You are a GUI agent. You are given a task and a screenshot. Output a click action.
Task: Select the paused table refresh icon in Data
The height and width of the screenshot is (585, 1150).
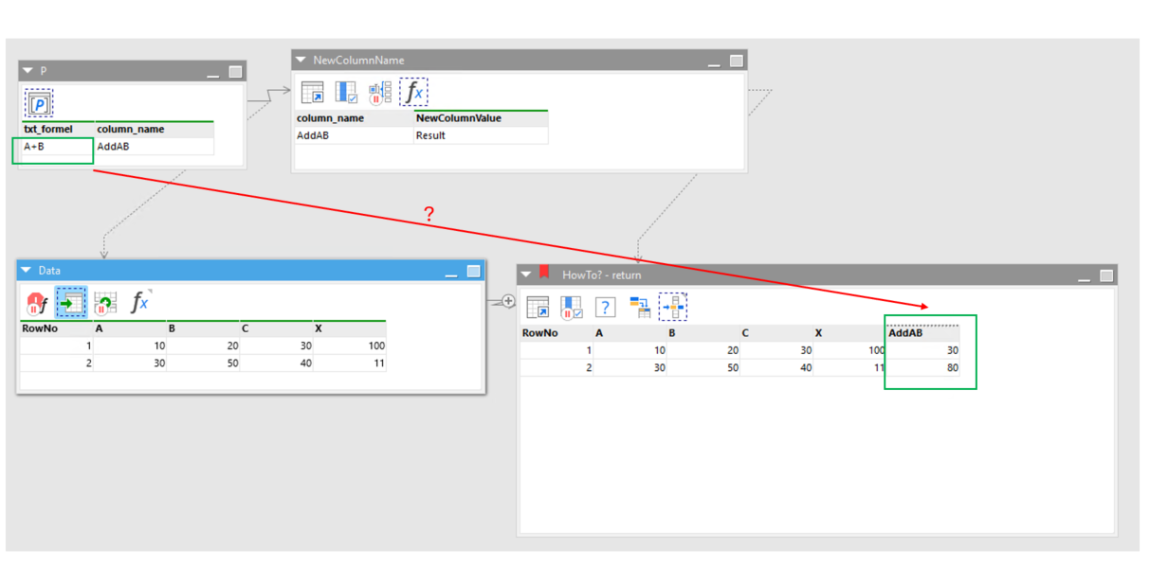click(x=105, y=303)
